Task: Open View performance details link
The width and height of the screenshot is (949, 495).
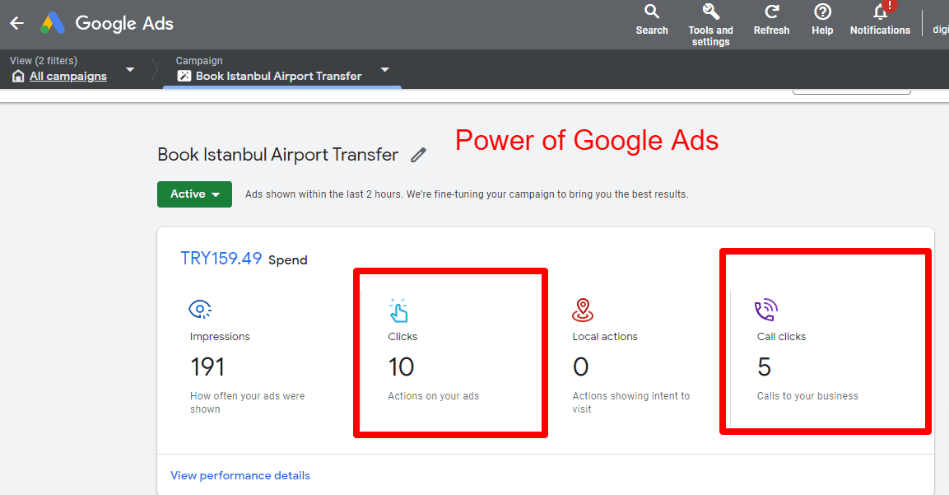Action: [240, 475]
